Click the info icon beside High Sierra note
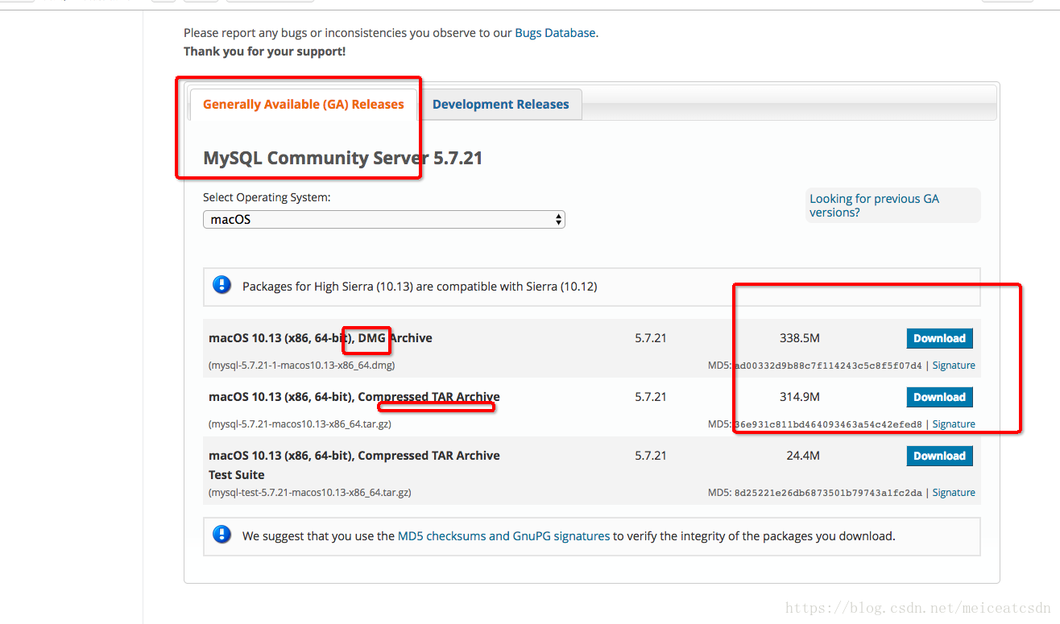 (222, 285)
